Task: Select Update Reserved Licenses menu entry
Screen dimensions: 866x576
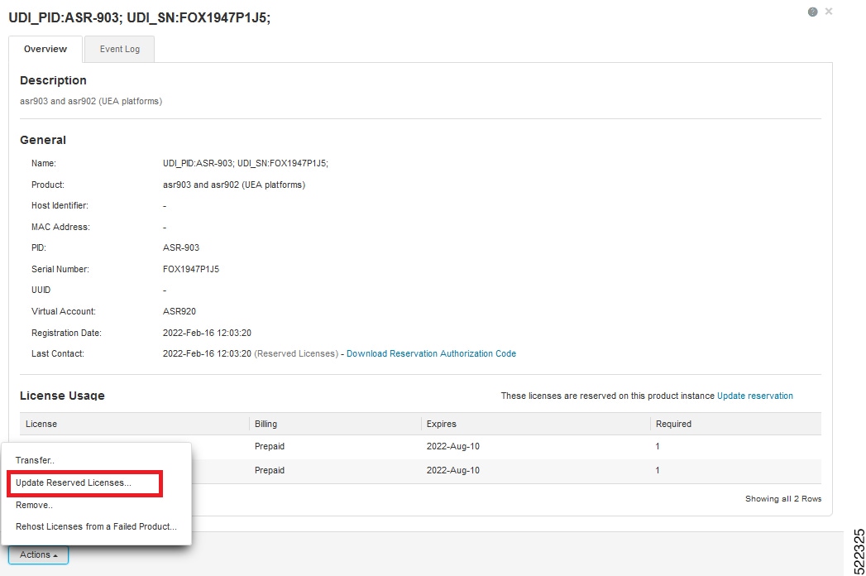Action: click(x=74, y=482)
